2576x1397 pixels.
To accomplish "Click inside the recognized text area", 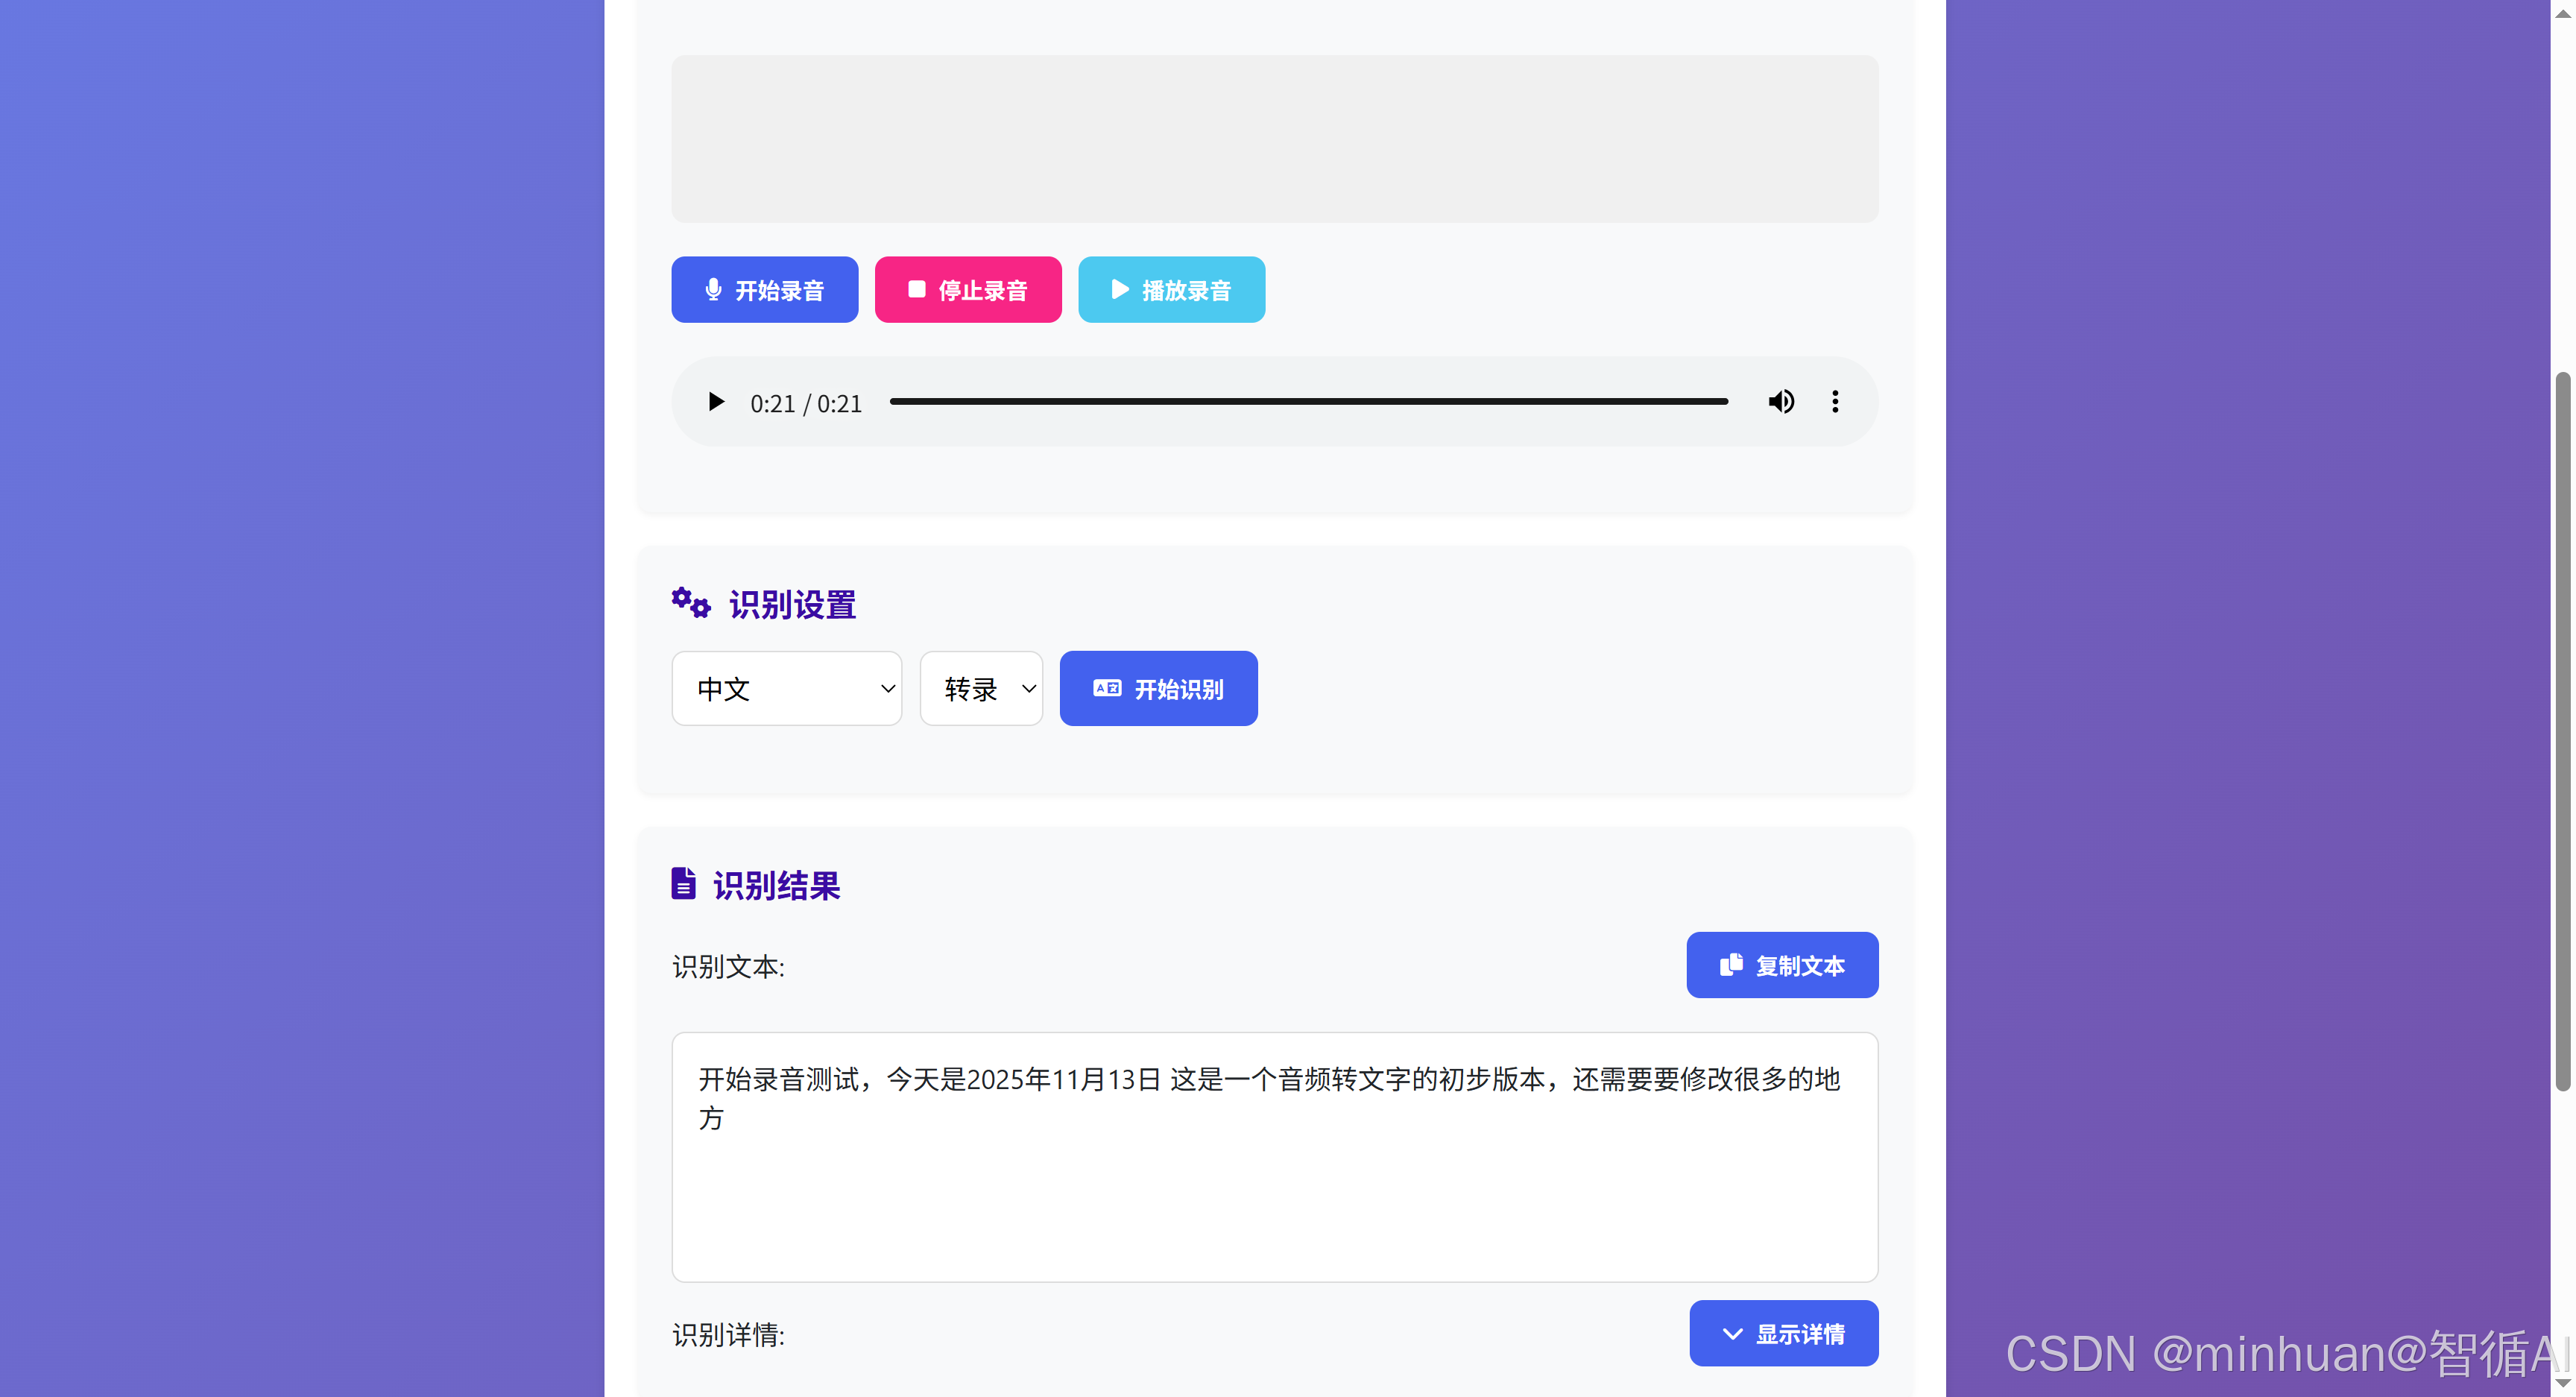I will click(x=1274, y=1157).
